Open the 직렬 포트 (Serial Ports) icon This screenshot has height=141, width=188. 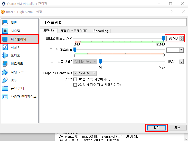coord(5,72)
